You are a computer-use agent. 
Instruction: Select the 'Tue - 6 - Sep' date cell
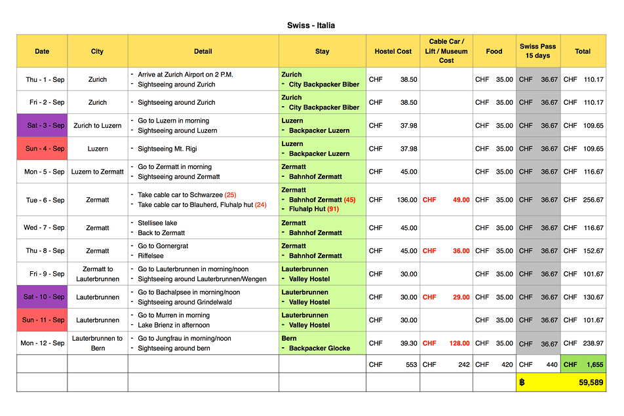tap(42, 200)
